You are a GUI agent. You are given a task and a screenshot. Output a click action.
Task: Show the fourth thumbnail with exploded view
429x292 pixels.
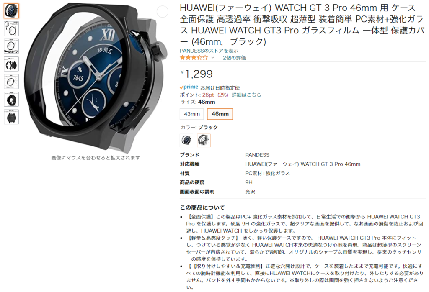point(11,64)
